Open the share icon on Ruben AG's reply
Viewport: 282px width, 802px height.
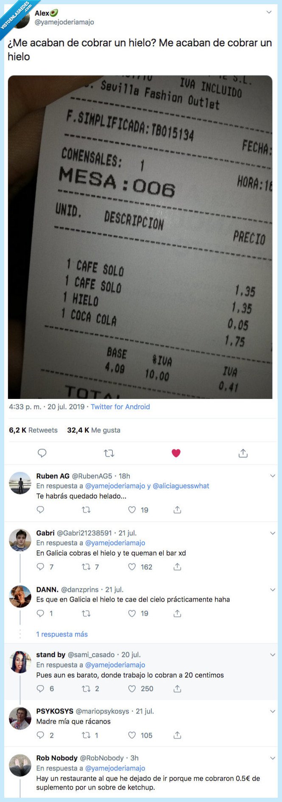pos(177,510)
